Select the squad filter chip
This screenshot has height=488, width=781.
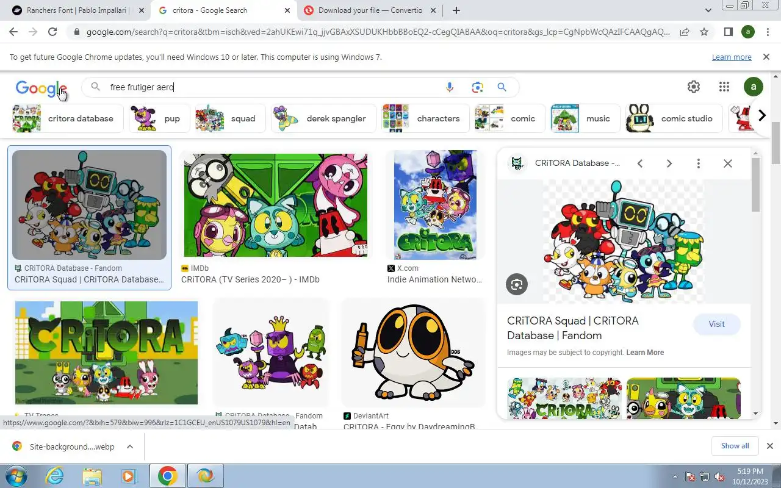(x=231, y=118)
